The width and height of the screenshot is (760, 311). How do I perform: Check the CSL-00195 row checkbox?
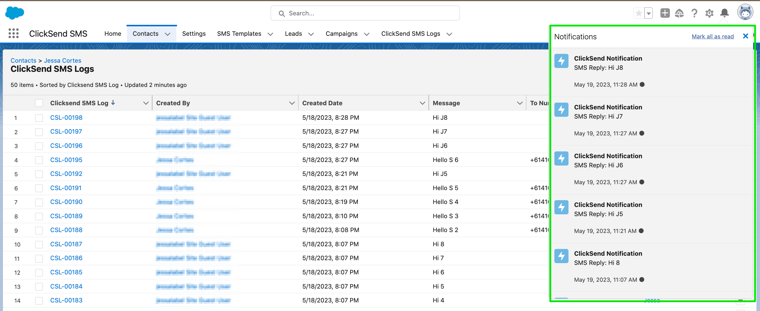(x=39, y=160)
